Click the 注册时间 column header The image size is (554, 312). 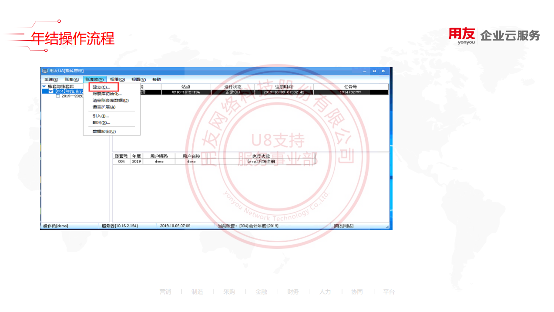[x=284, y=87]
